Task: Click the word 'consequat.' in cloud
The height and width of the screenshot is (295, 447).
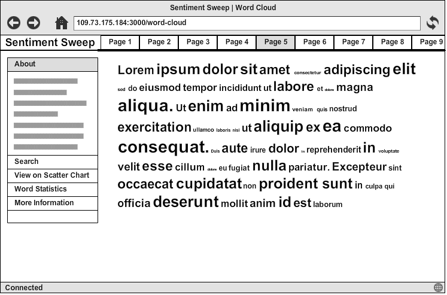Action: 163,147
